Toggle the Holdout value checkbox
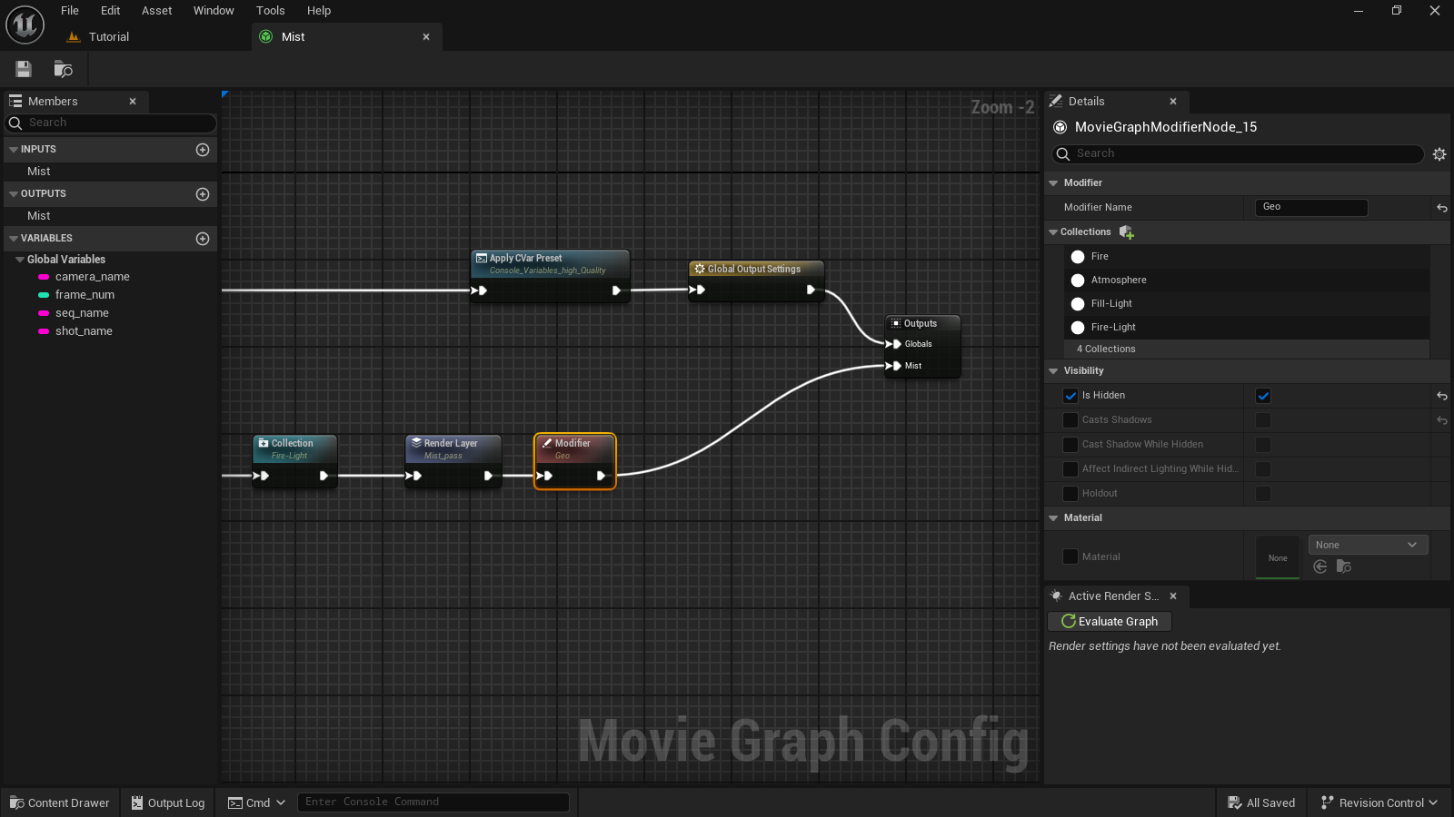 1263,494
